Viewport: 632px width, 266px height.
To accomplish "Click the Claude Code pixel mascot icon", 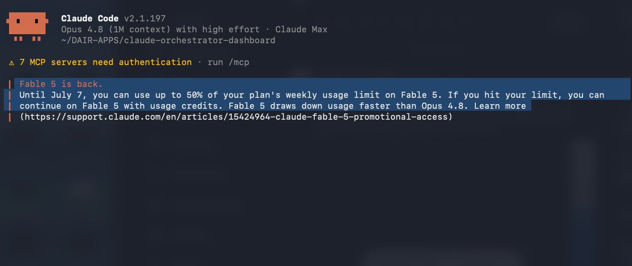I will 27,26.
